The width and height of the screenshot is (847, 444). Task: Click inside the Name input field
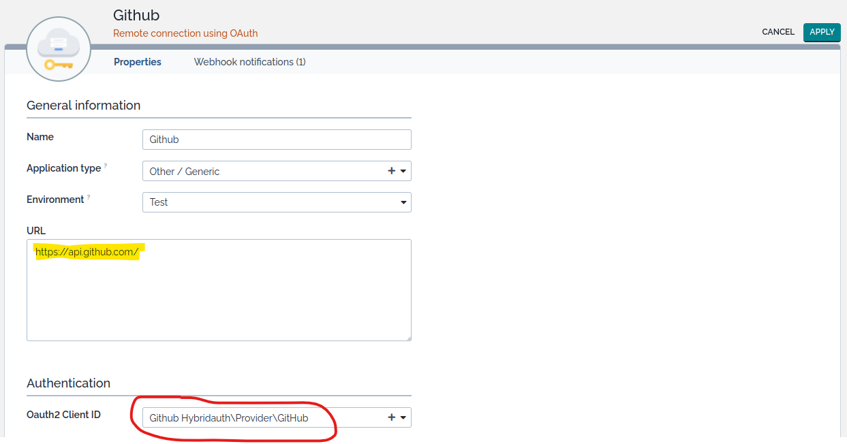coord(276,140)
